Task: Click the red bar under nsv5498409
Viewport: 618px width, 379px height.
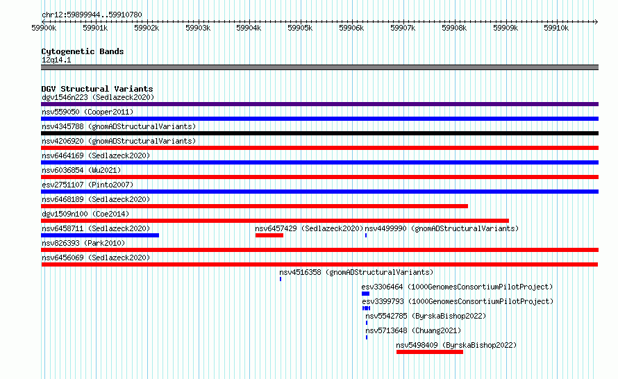Action: click(x=430, y=352)
